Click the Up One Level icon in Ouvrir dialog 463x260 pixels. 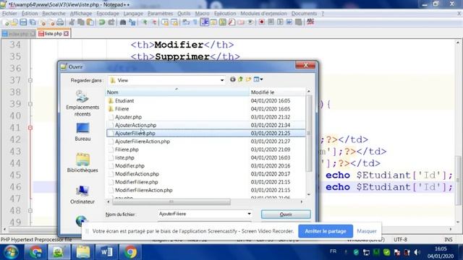(240, 79)
